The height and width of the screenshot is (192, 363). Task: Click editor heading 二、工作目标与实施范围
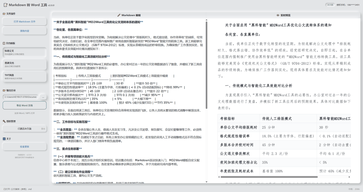click(72, 122)
